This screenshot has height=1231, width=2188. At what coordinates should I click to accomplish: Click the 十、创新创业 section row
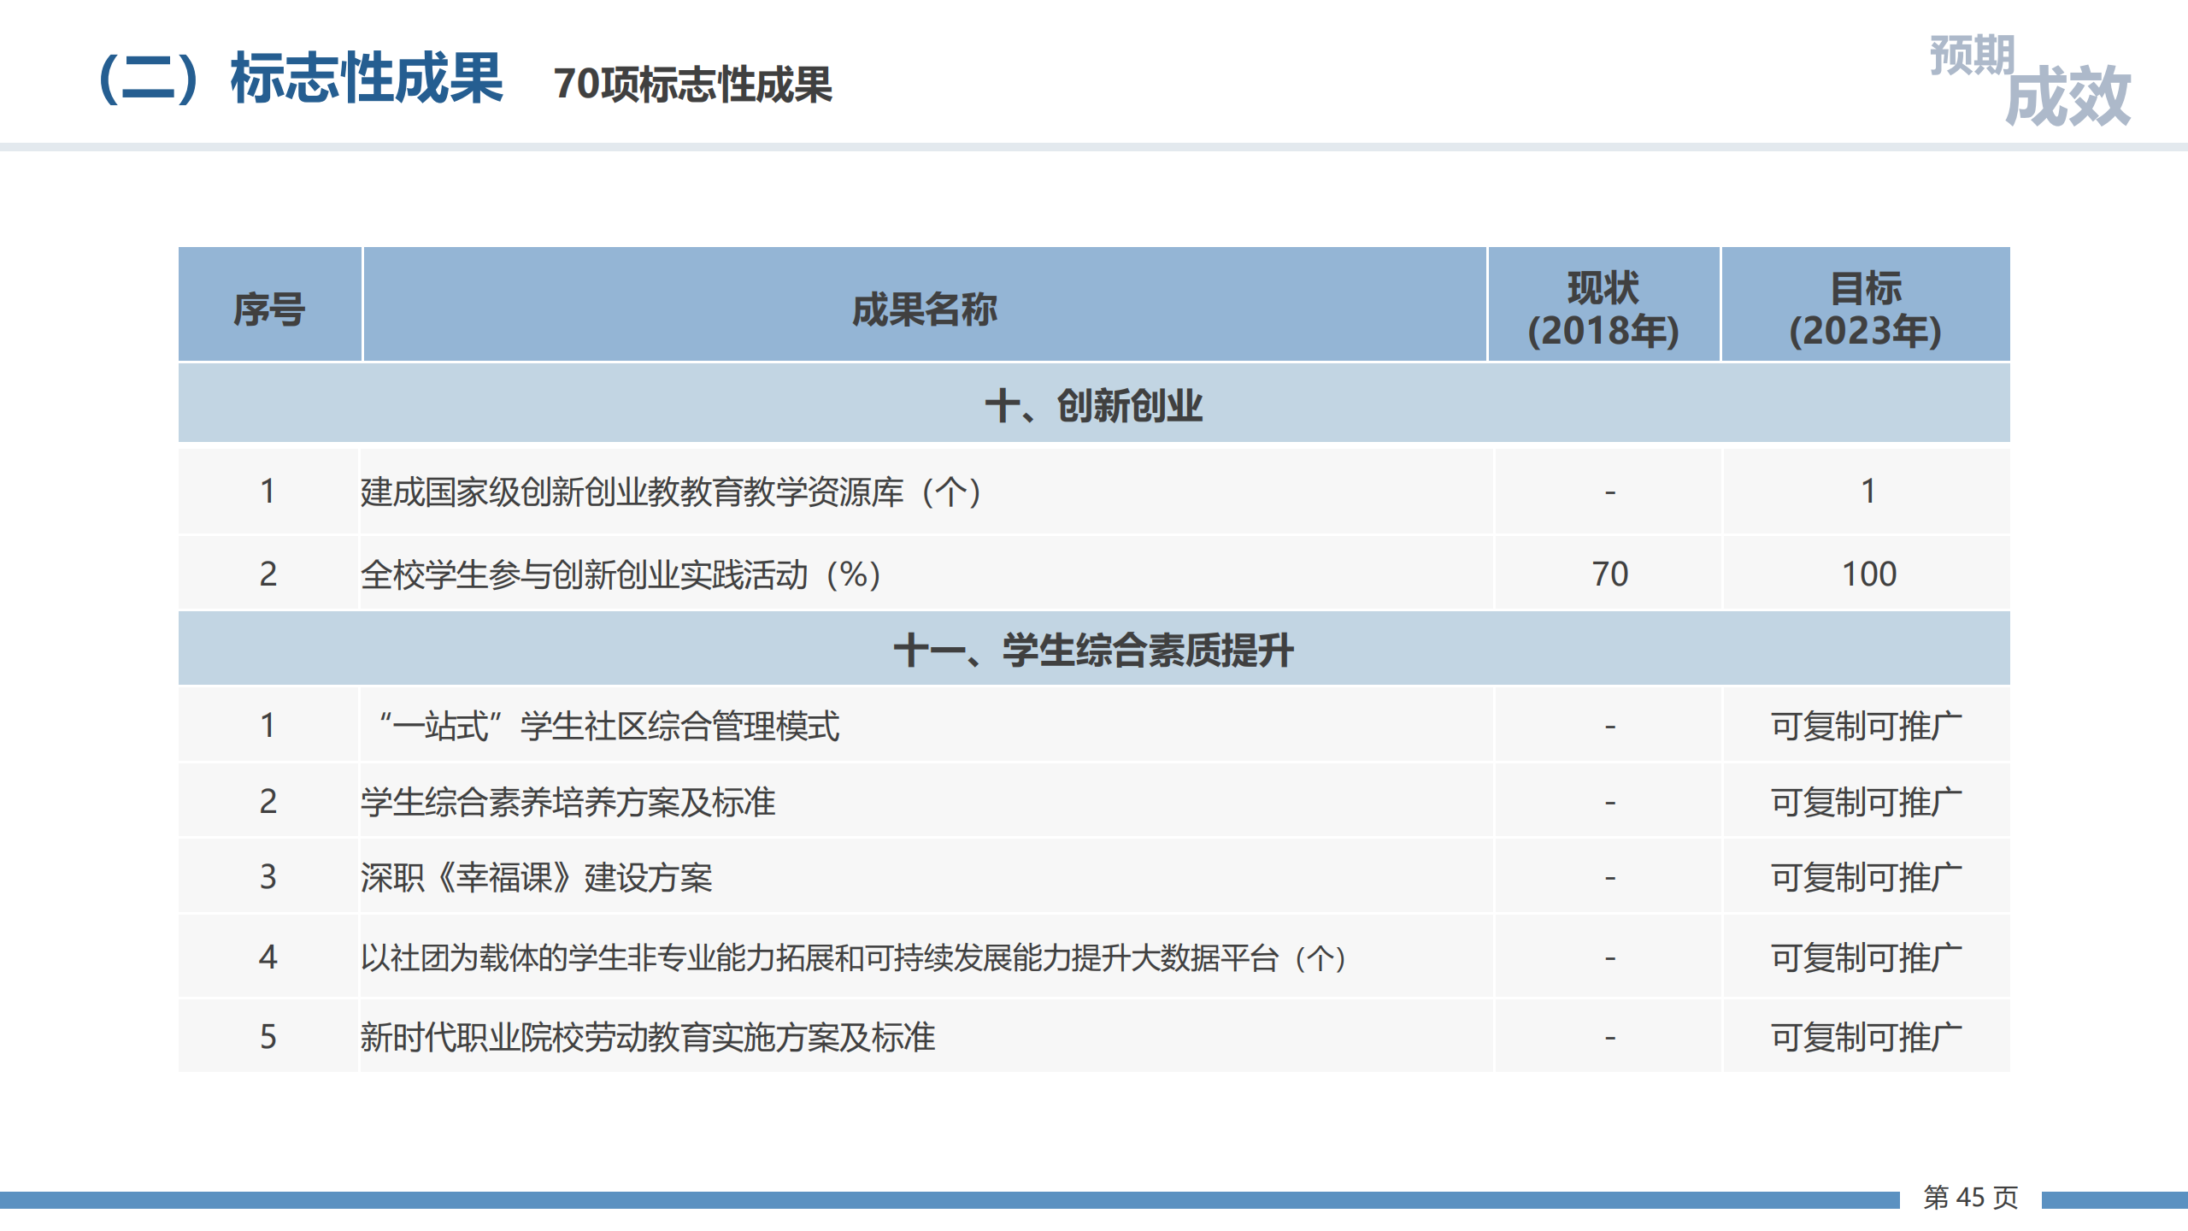[1093, 405]
